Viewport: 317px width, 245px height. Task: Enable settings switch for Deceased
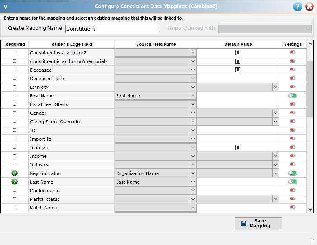pyautogui.click(x=293, y=70)
